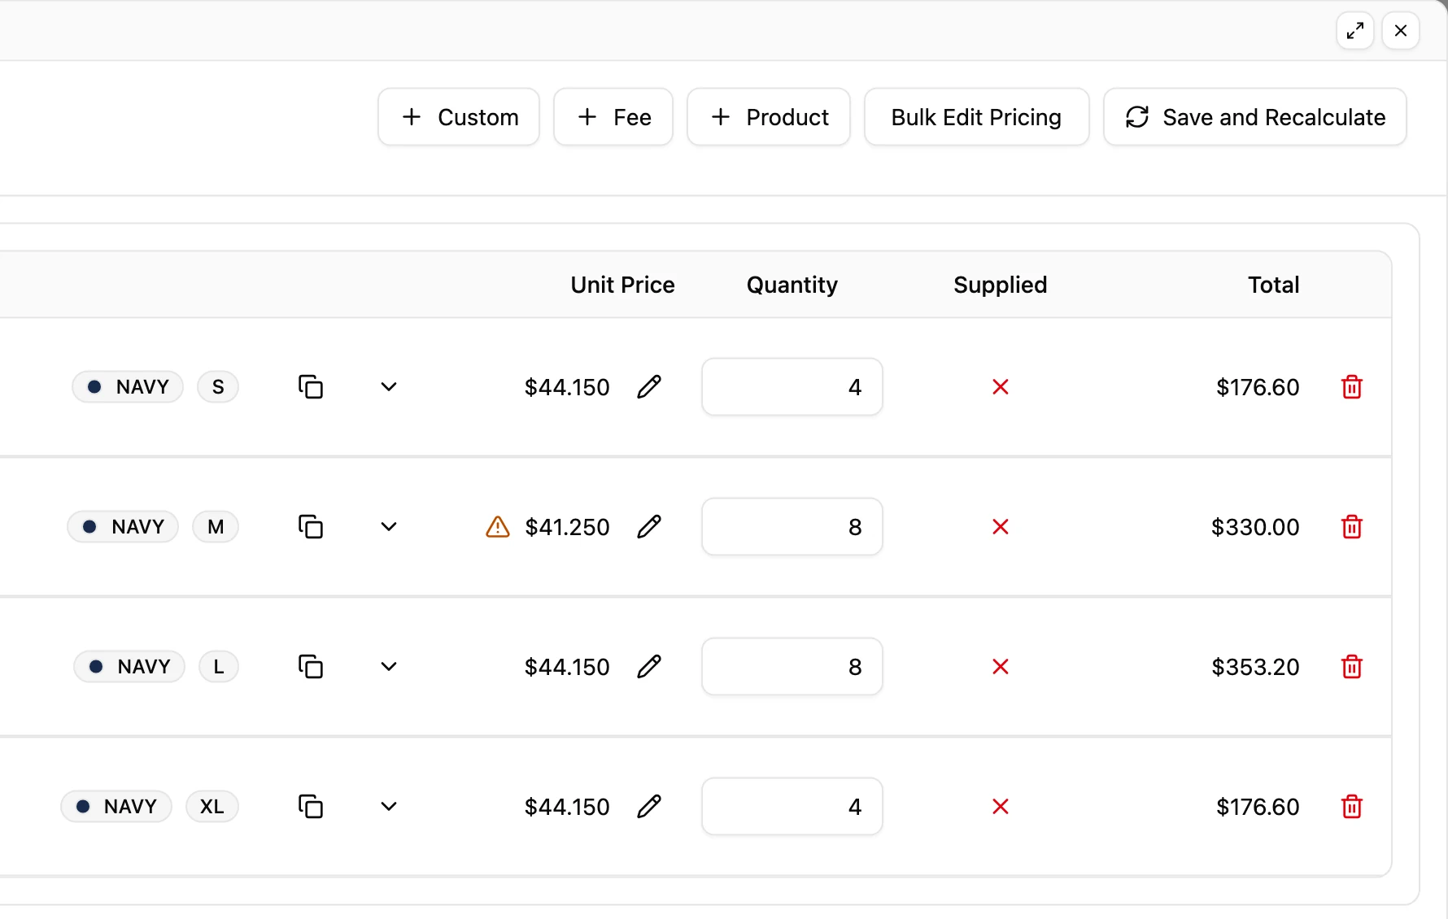1448x919 pixels.
Task: Duplicate the NAVY M row
Action: coord(311,527)
